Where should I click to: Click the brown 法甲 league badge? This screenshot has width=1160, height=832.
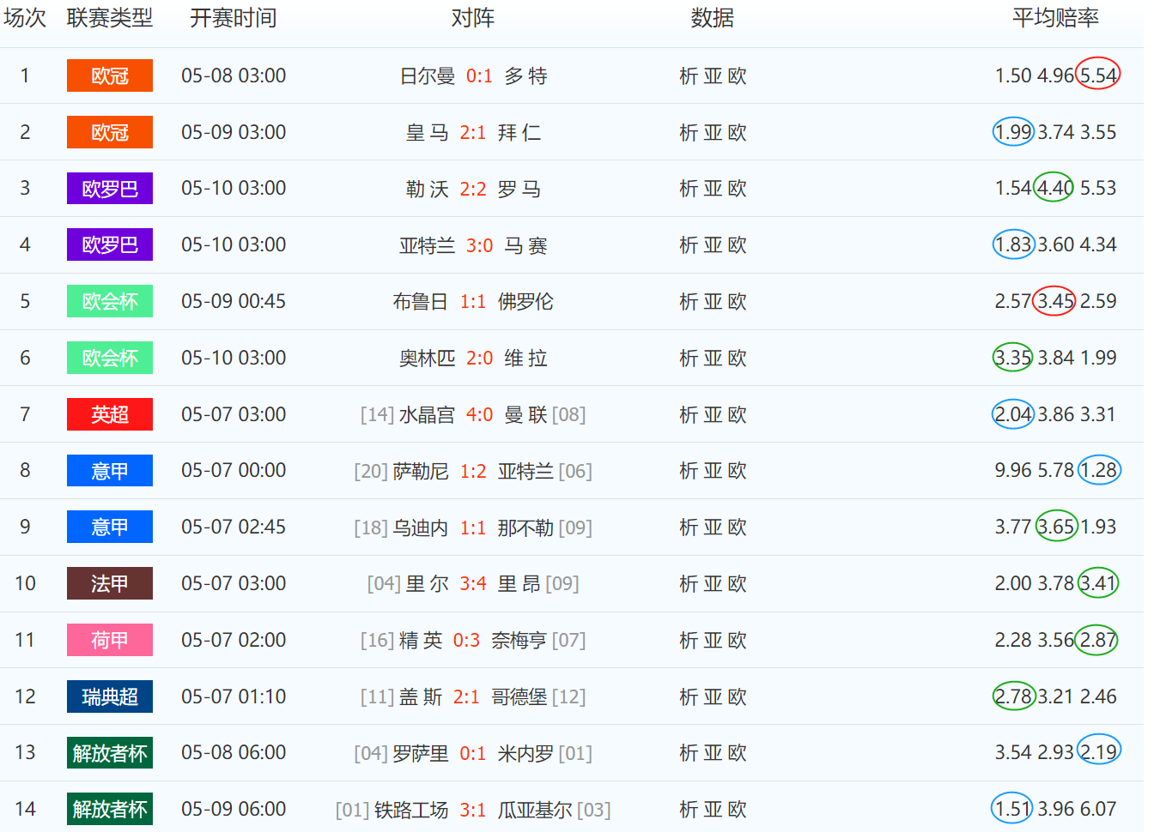click(110, 583)
